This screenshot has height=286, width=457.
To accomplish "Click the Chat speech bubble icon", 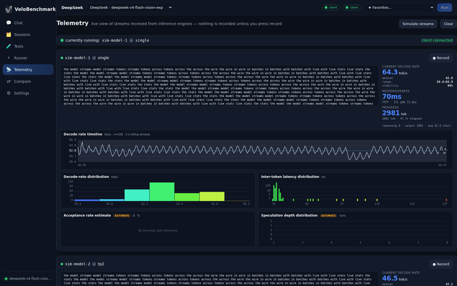I will point(9,23).
